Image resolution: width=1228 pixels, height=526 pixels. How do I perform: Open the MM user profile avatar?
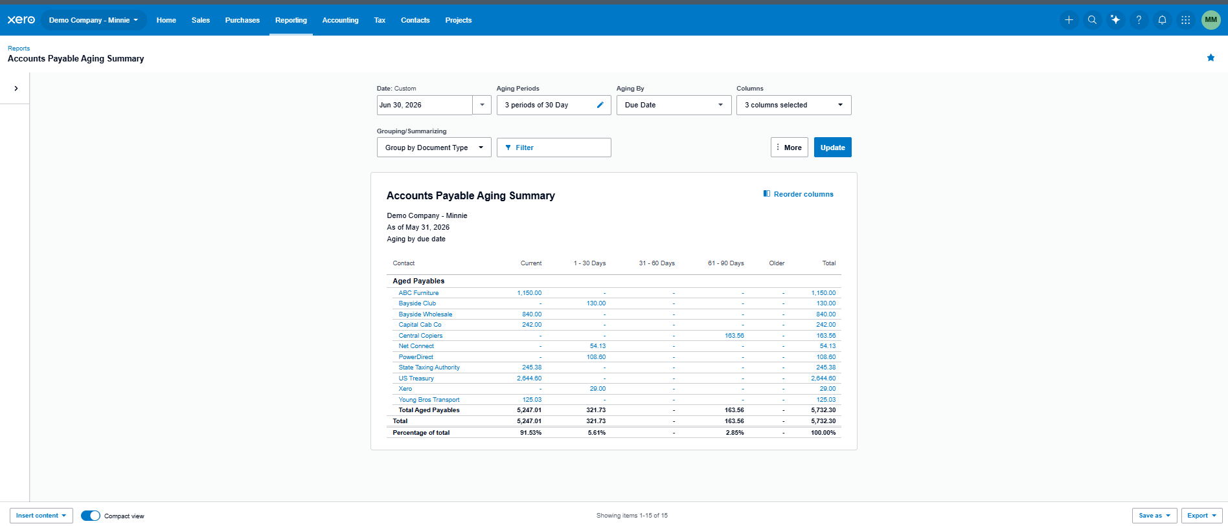1211,20
